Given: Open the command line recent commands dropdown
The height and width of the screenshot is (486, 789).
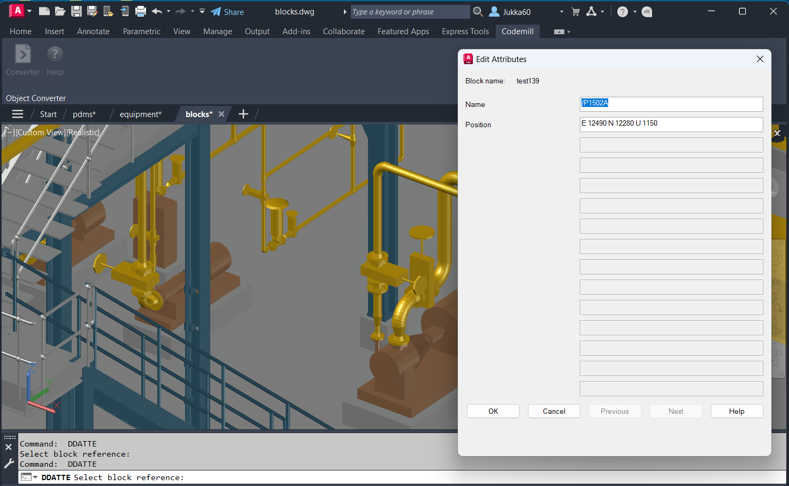Looking at the screenshot, I should tap(29, 477).
